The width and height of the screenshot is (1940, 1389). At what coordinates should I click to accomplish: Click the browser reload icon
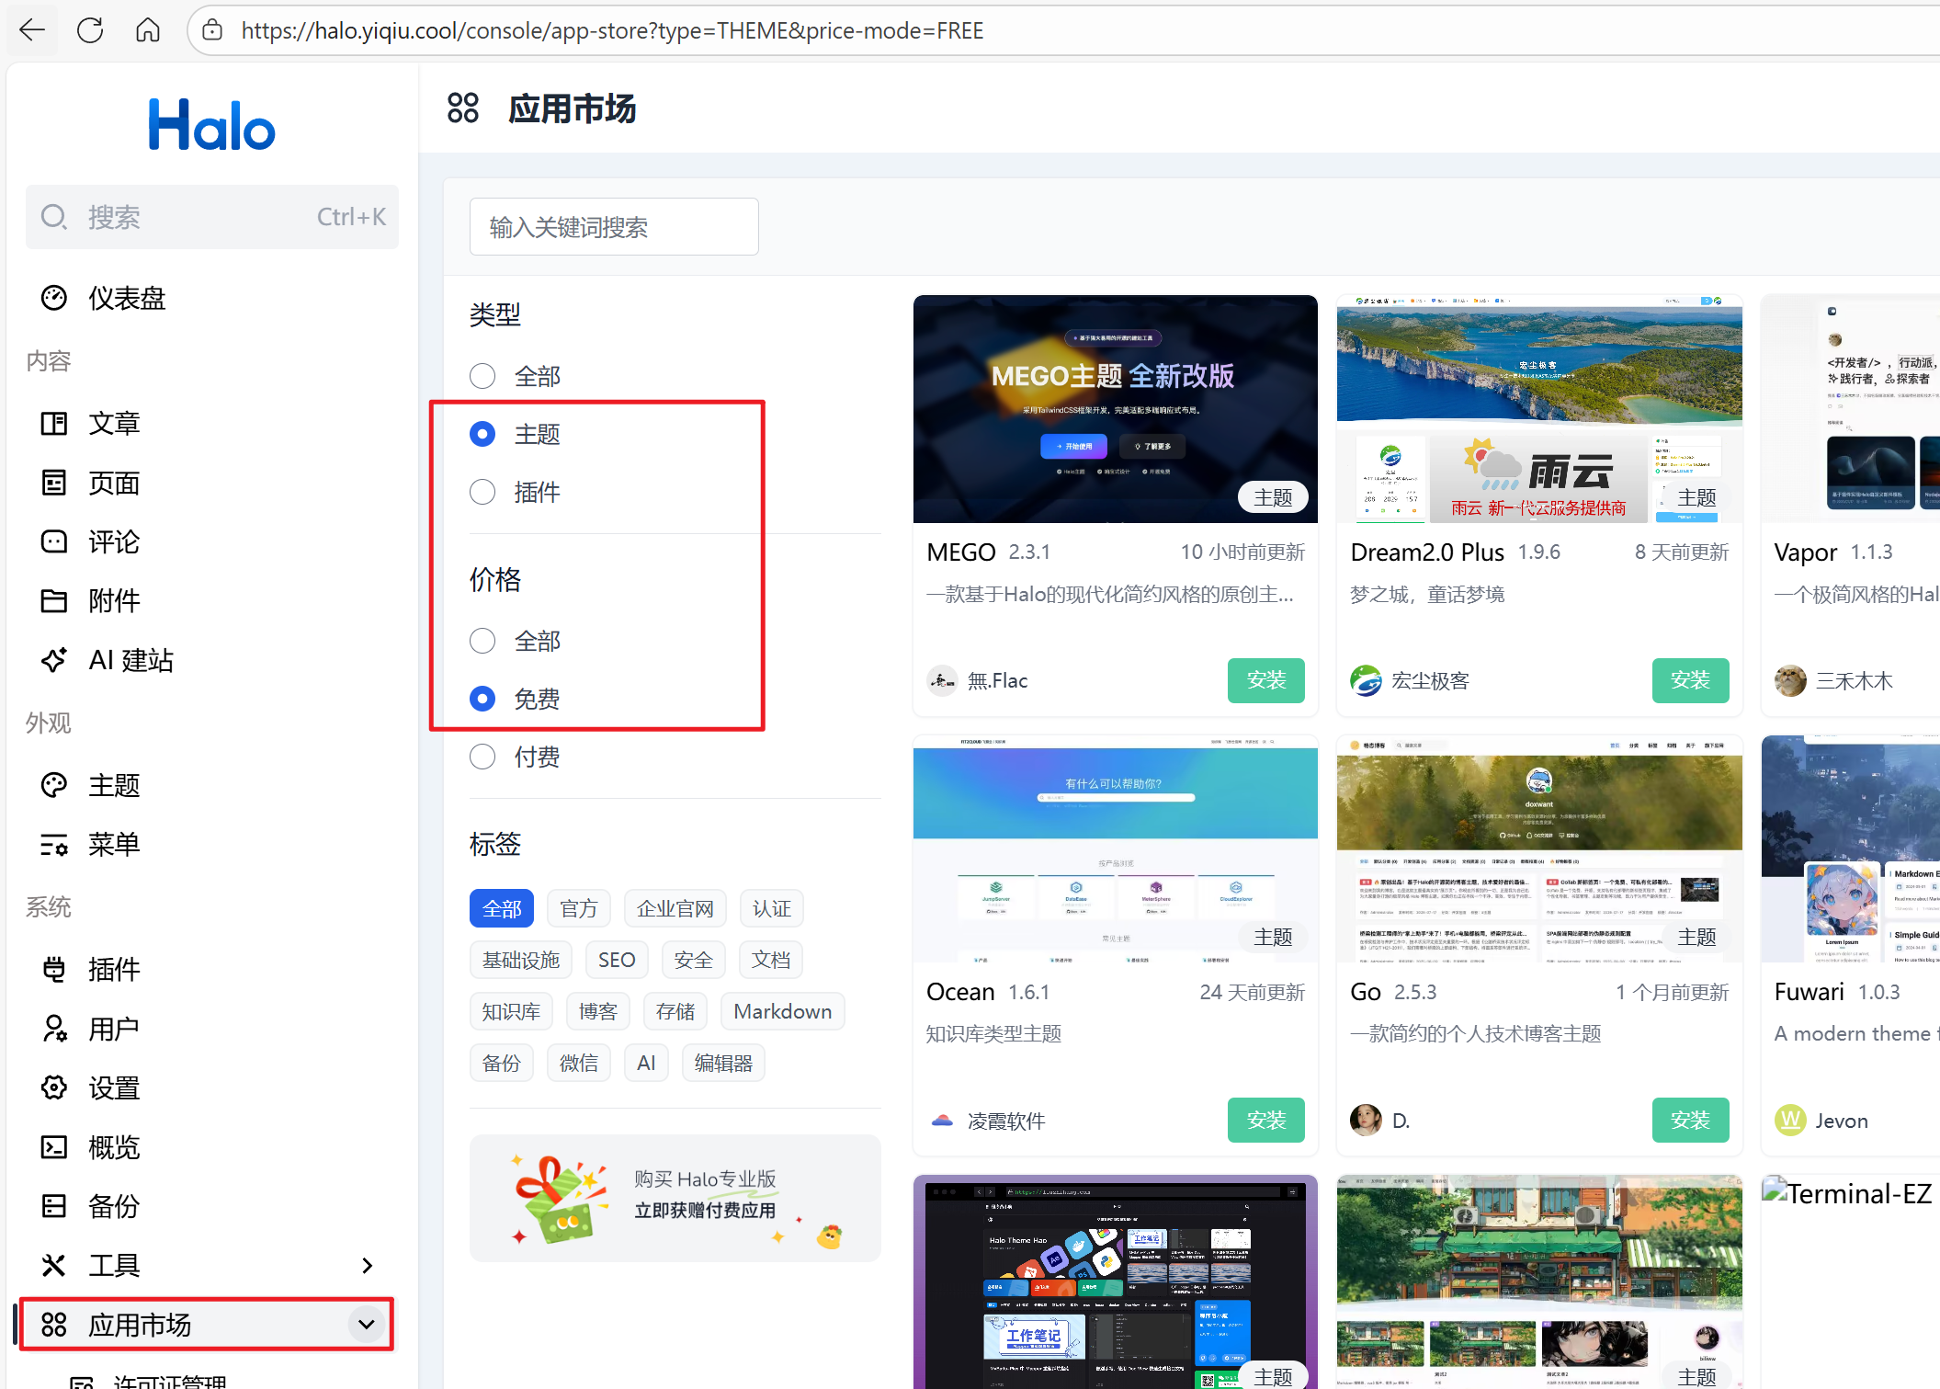pyautogui.click(x=90, y=30)
